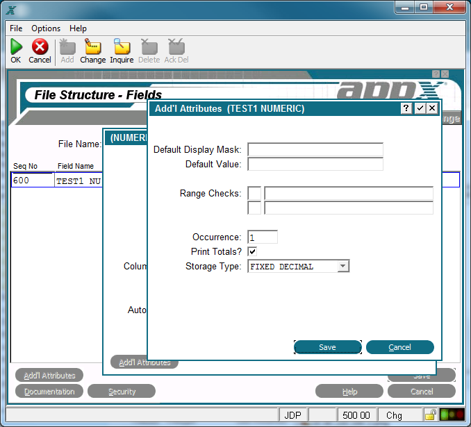Click the TEST1 NU field name cell
Screen dimensions: 471x427
78,181
